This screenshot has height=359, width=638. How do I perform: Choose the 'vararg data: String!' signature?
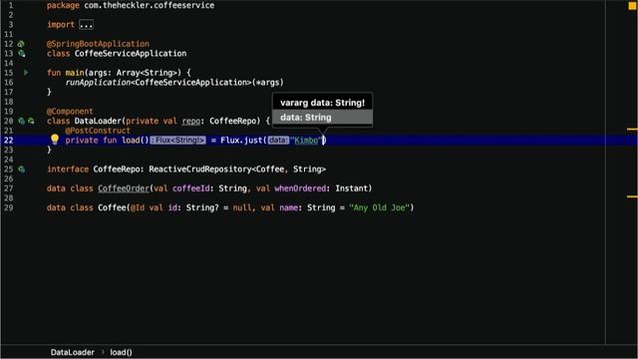pos(322,103)
